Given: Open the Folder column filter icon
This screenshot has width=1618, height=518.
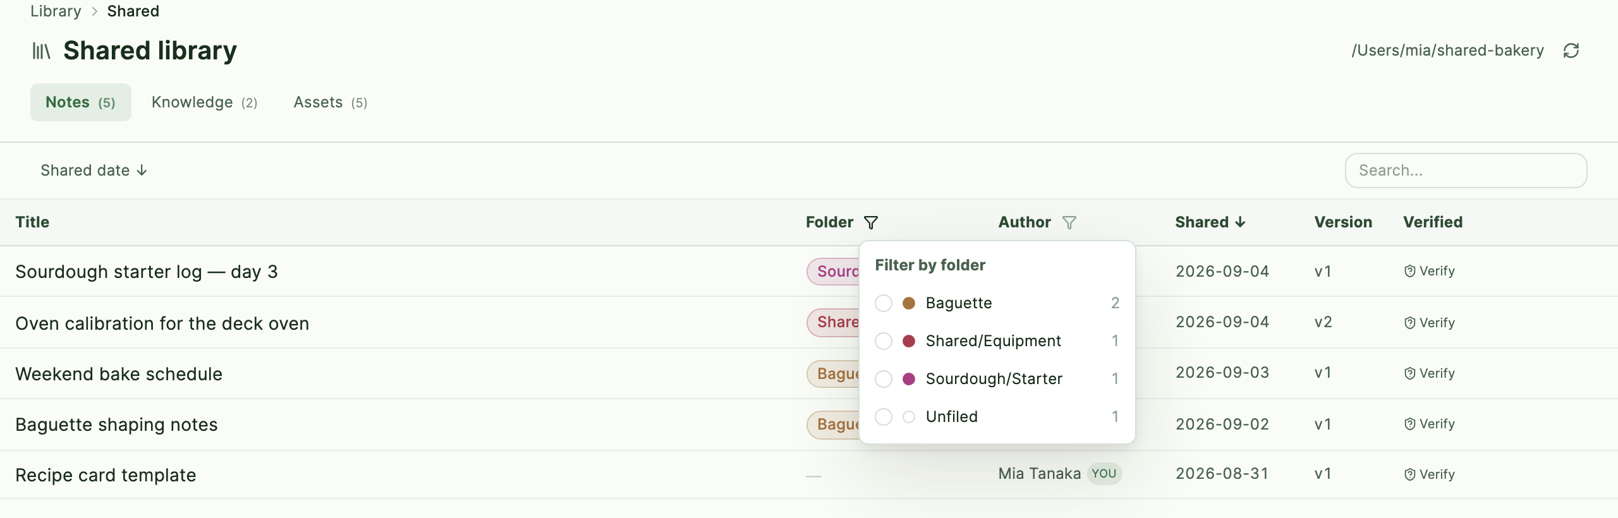Looking at the screenshot, I should pyautogui.click(x=871, y=222).
